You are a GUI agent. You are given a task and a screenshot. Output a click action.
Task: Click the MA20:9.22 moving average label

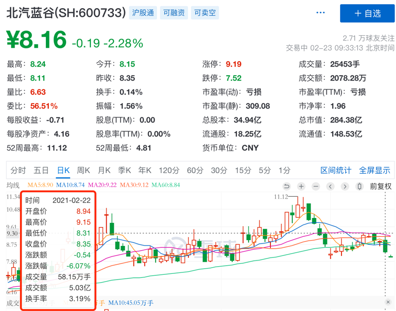point(102,185)
